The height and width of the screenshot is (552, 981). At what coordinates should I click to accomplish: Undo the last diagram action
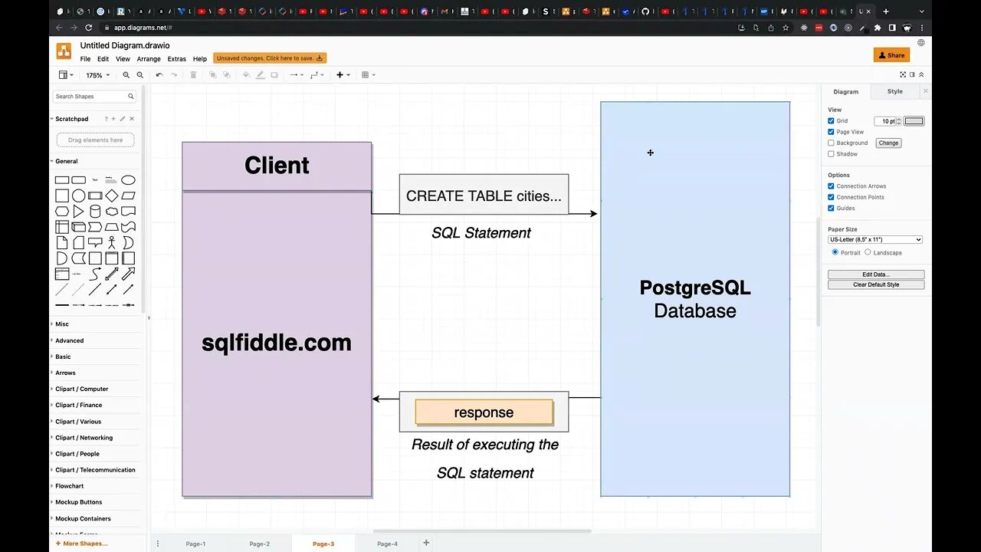[159, 75]
